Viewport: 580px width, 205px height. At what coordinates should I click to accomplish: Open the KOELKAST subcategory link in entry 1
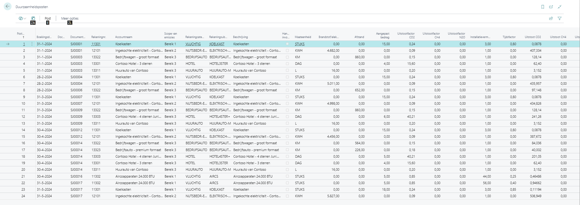[217, 44]
